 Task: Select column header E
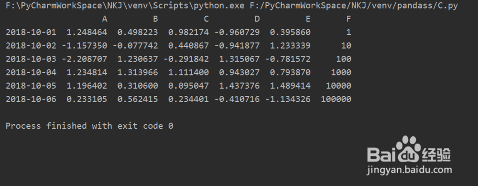click(x=308, y=19)
